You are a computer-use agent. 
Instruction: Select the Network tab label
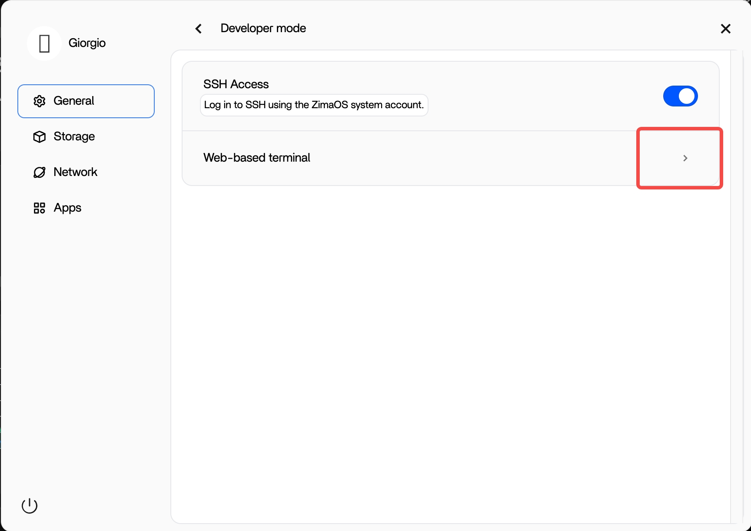click(x=75, y=172)
